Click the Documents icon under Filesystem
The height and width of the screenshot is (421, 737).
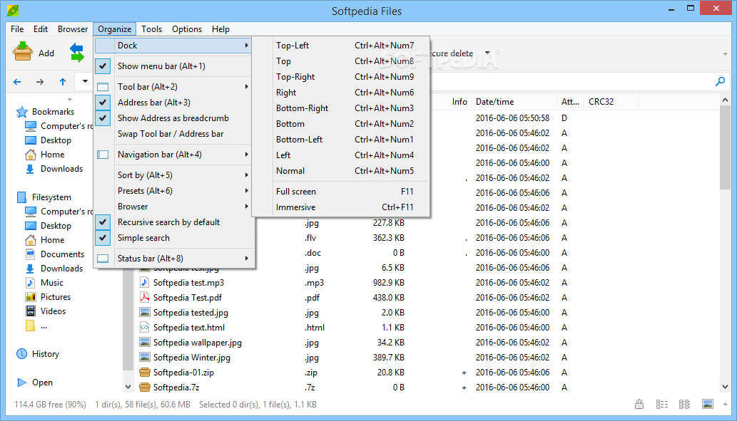coord(31,254)
